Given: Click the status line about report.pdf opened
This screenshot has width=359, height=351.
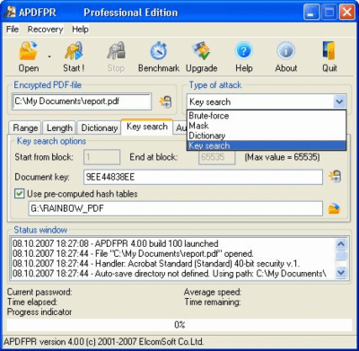Looking at the screenshot, I should [x=133, y=254].
